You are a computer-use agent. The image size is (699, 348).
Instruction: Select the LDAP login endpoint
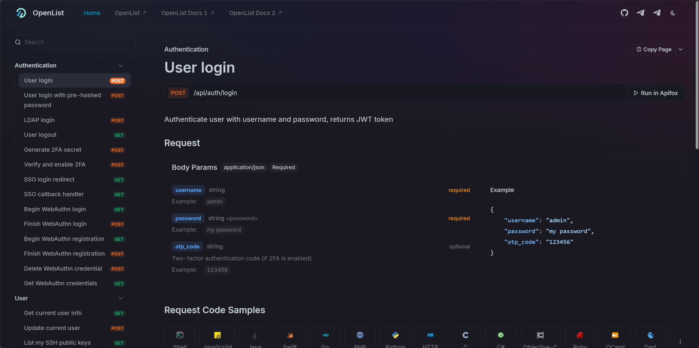(x=39, y=120)
